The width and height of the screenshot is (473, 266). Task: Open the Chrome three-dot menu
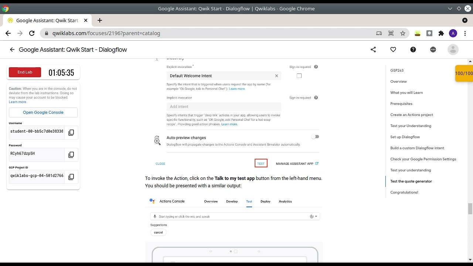465,33
